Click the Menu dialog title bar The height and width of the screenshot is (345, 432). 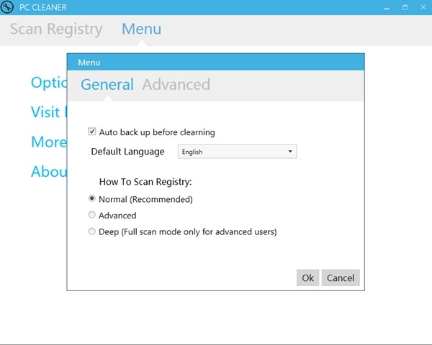[216, 63]
